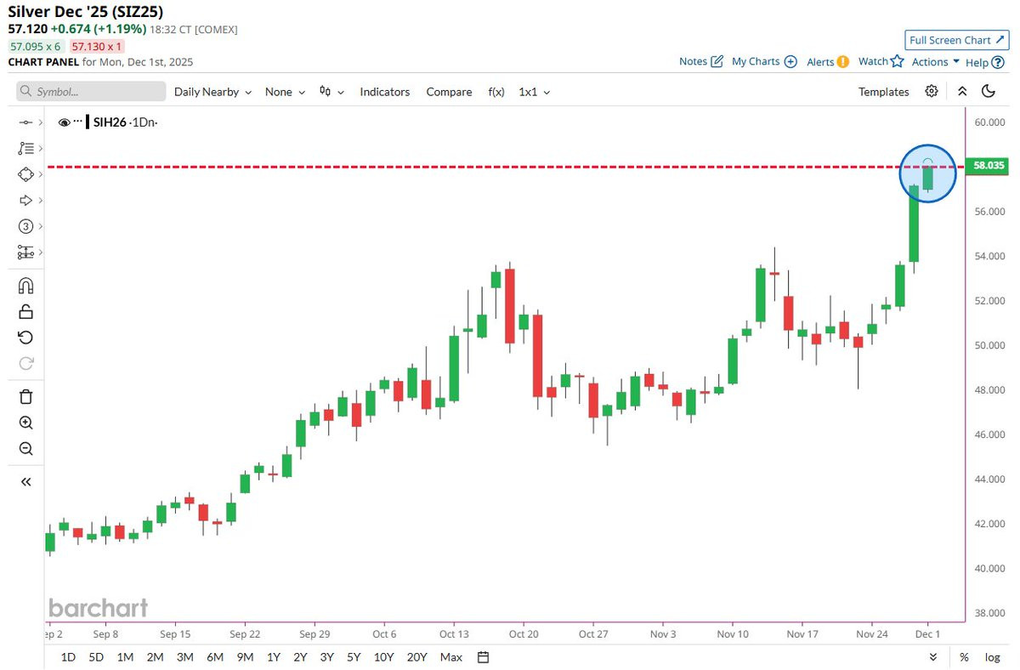Select the numbered circle marker tool
The height and width of the screenshot is (670, 1020).
click(x=25, y=226)
